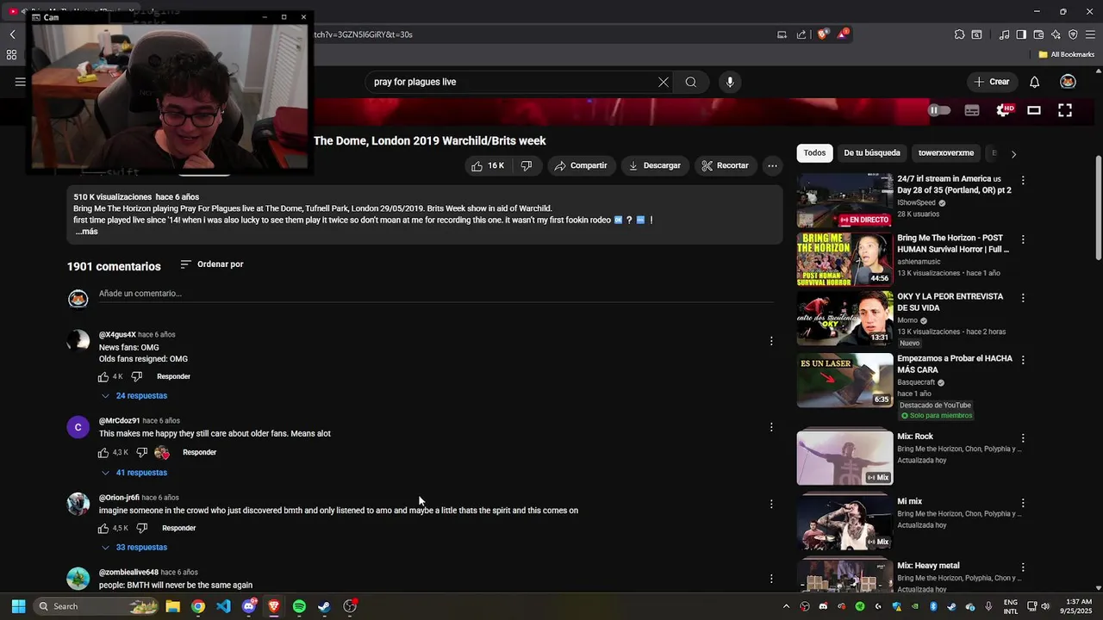Open options menu for MrCdoz91 comment
Viewport: 1103px width, 620px height.
(x=771, y=427)
